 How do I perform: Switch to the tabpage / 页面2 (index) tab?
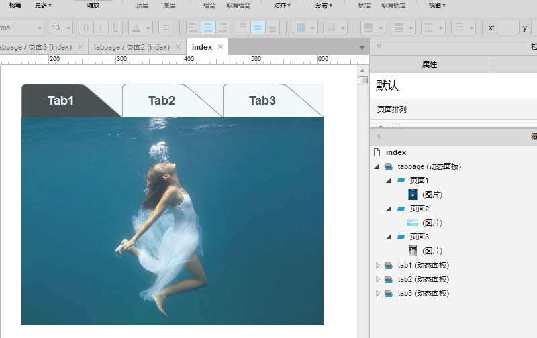[x=131, y=47]
